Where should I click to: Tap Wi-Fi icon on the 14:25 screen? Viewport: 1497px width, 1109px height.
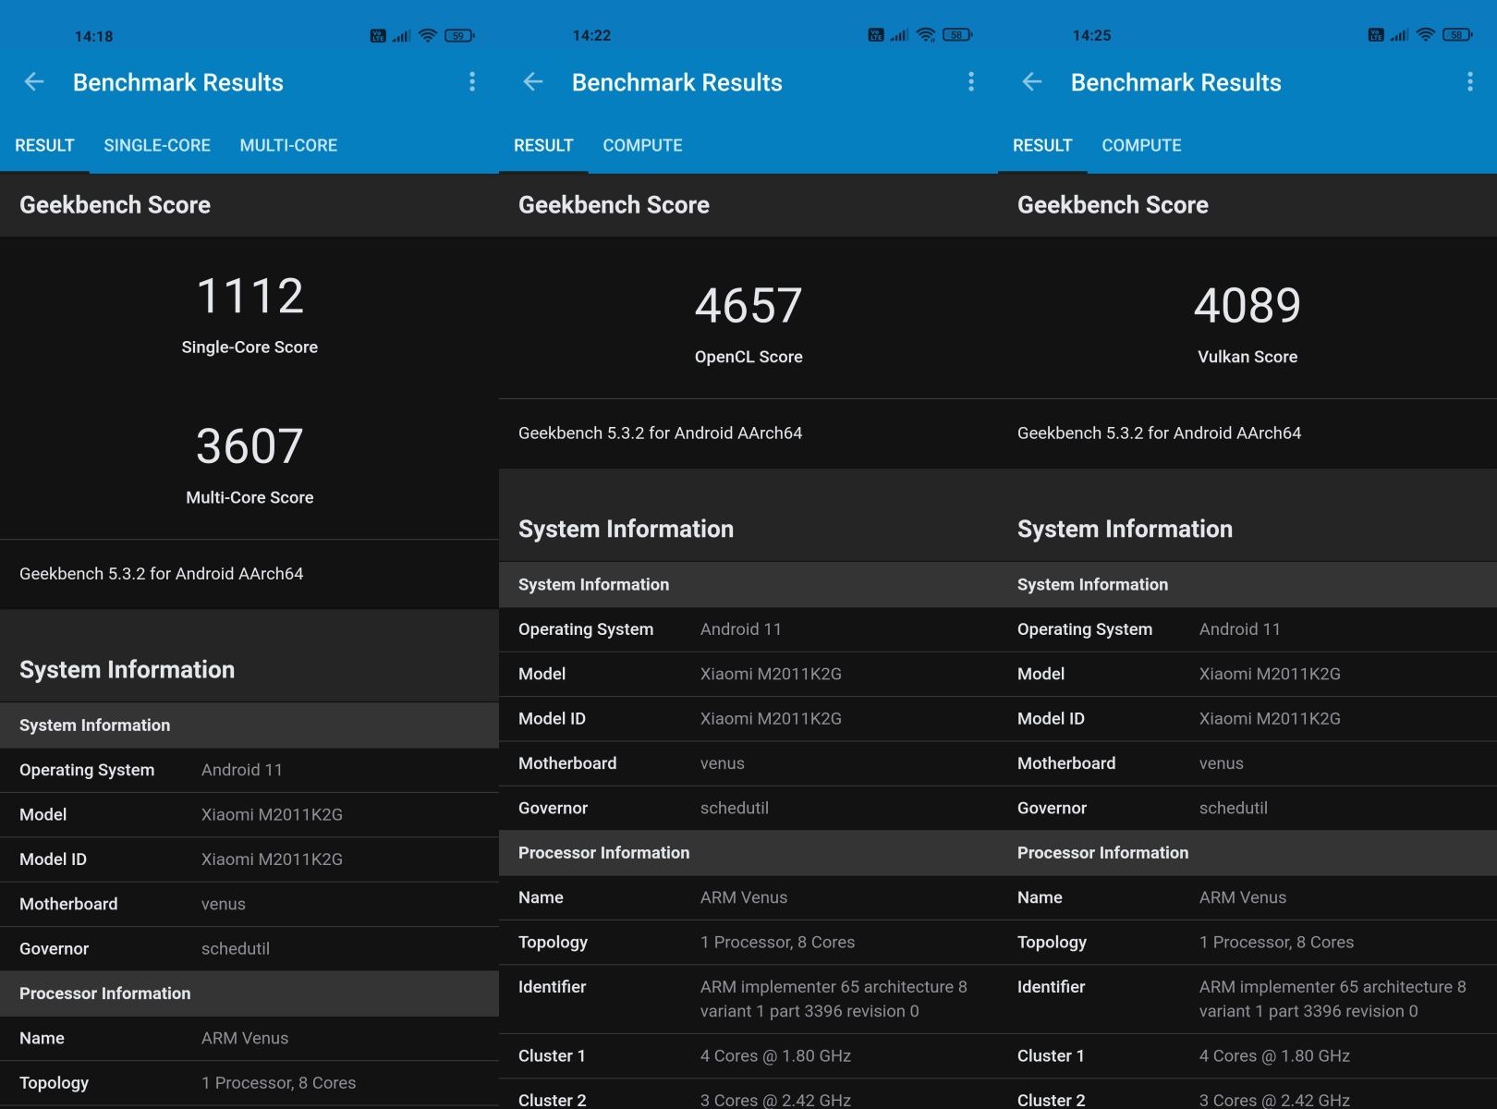(x=1425, y=35)
